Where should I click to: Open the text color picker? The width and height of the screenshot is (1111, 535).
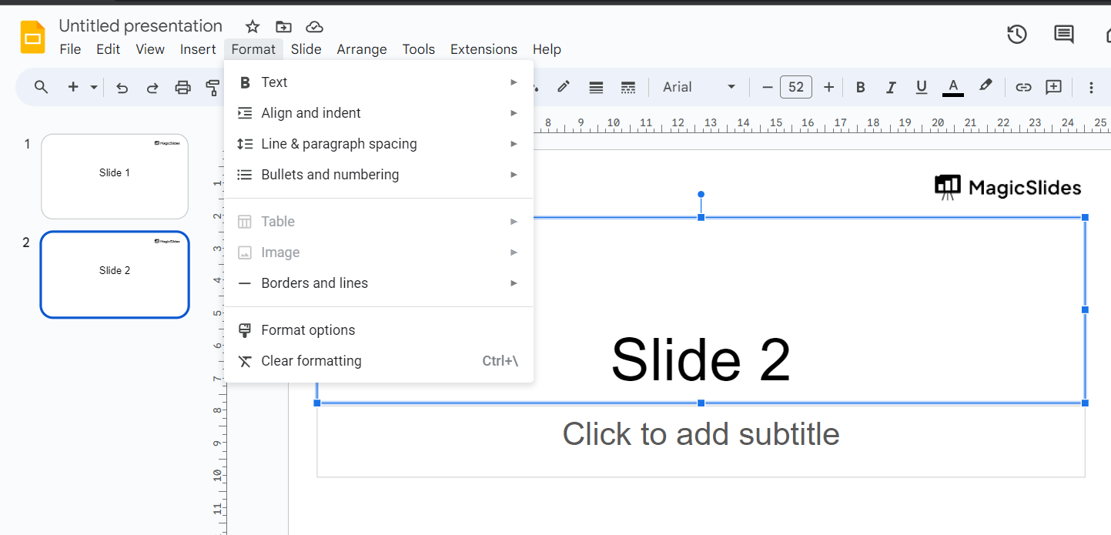(953, 88)
